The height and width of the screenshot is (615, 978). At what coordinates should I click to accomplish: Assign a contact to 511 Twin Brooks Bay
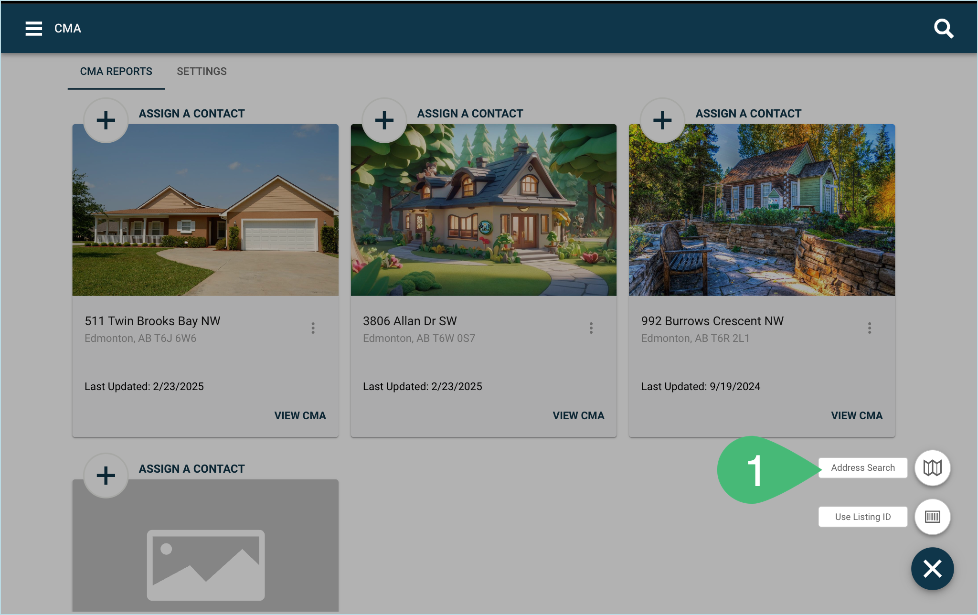pyautogui.click(x=191, y=114)
